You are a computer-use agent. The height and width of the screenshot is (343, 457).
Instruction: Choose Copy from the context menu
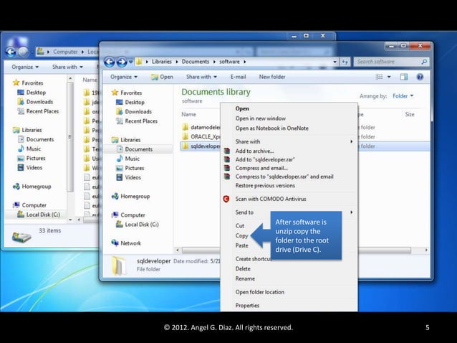coord(241,235)
